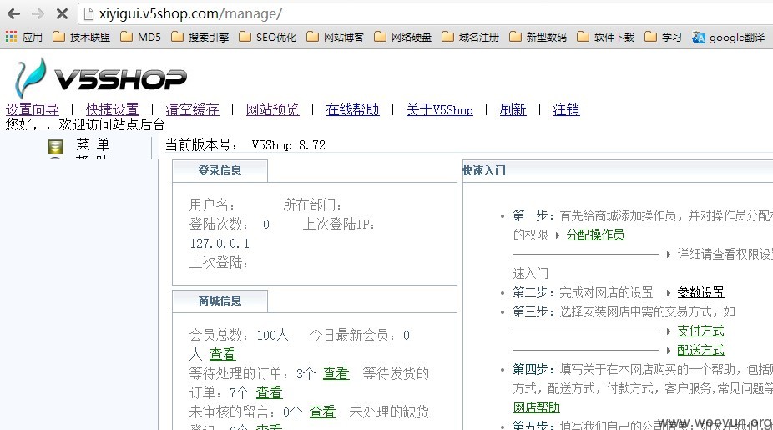The width and height of the screenshot is (773, 430).
Task: Open the 设置向导 link
Action: [32, 109]
